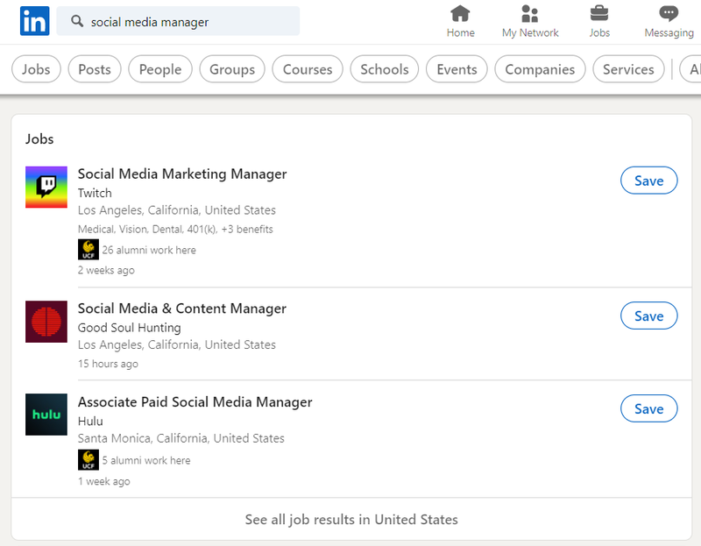Click the Hulu company name
Viewport: 701px width, 546px height.
click(90, 422)
